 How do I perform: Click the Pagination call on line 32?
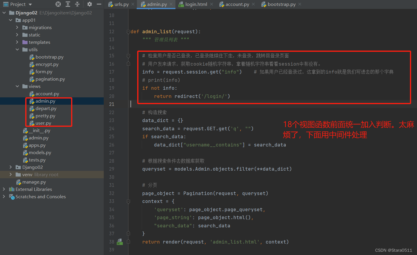pyautogui.click(x=226, y=194)
